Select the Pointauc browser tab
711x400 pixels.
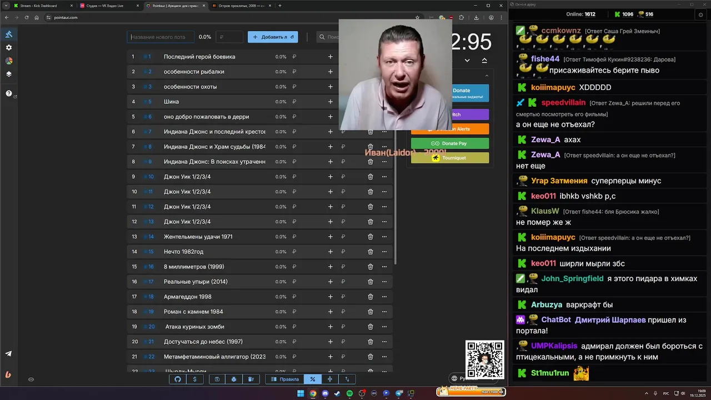[175, 6]
